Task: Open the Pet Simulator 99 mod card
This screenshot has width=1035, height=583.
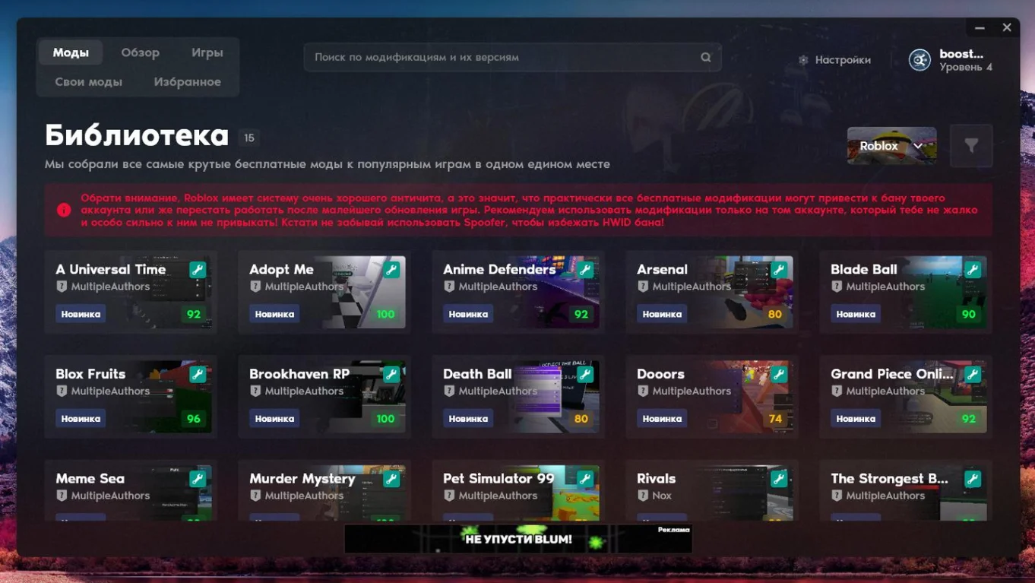Action: (517, 490)
